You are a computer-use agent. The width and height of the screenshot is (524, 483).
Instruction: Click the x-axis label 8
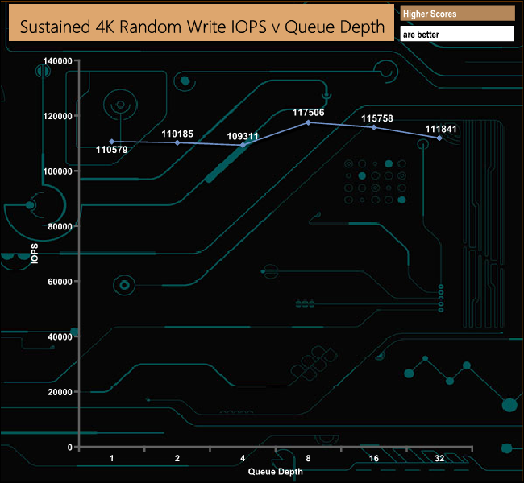pos(308,458)
